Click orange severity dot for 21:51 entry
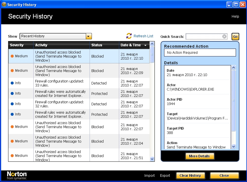Viewport: 247px width, 182px height. point(12,156)
